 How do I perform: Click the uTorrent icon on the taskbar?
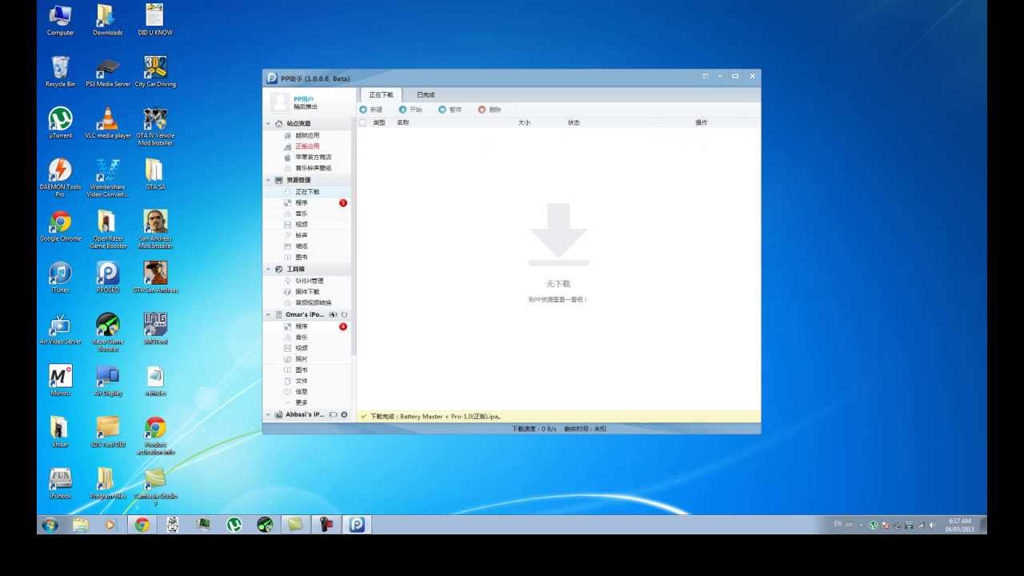234,525
